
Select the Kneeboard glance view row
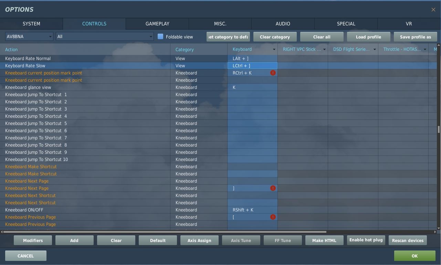(218, 87)
